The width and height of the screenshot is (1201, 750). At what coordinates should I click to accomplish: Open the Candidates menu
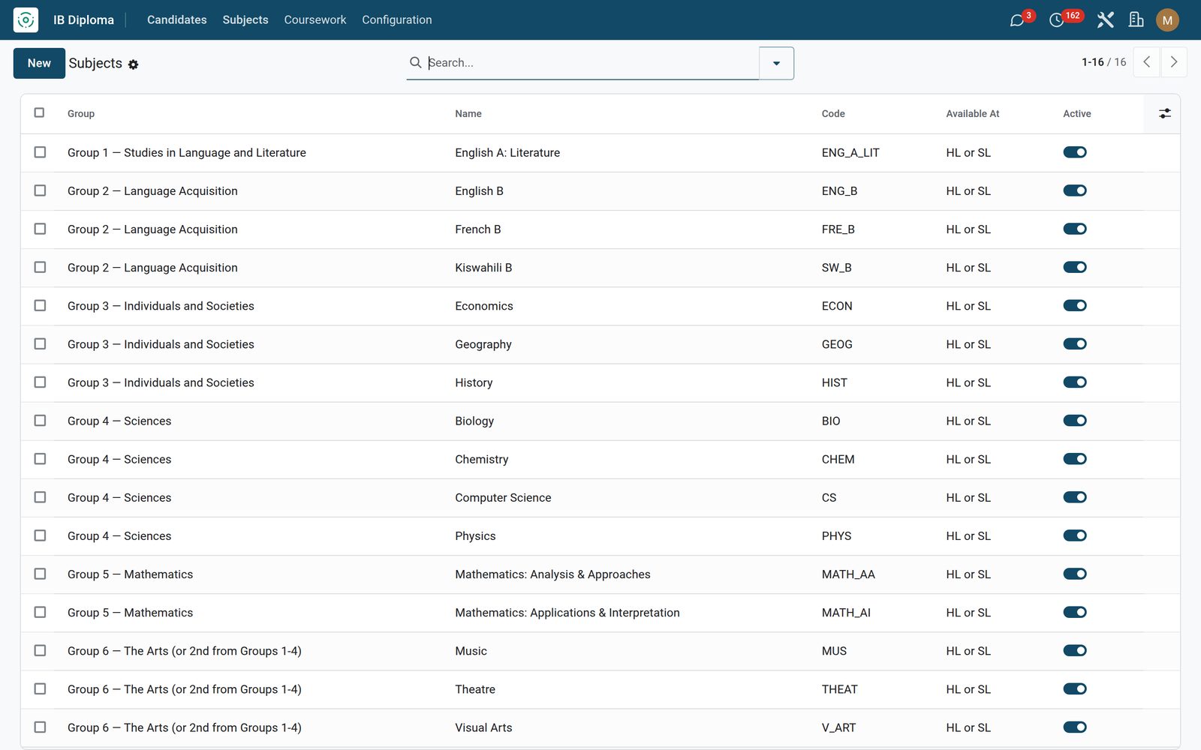click(176, 19)
